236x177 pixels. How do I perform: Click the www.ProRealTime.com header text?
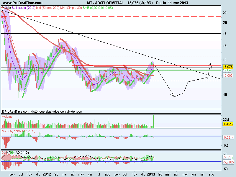pos(23,3)
